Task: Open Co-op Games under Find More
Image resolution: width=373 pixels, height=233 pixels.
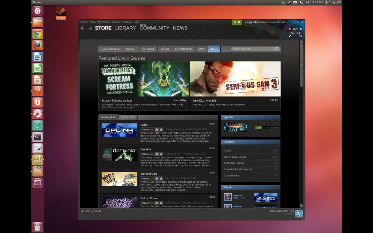Action: pyautogui.click(x=250, y=175)
